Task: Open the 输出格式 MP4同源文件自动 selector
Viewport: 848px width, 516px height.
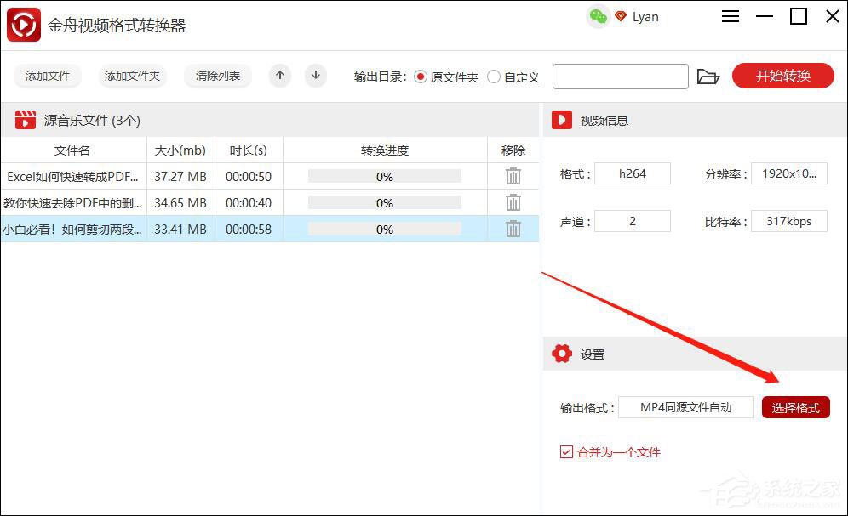Action: tap(686, 406)
